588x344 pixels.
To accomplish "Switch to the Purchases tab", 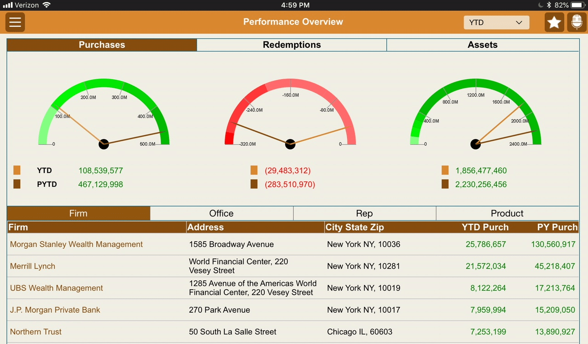I will 102,45.
